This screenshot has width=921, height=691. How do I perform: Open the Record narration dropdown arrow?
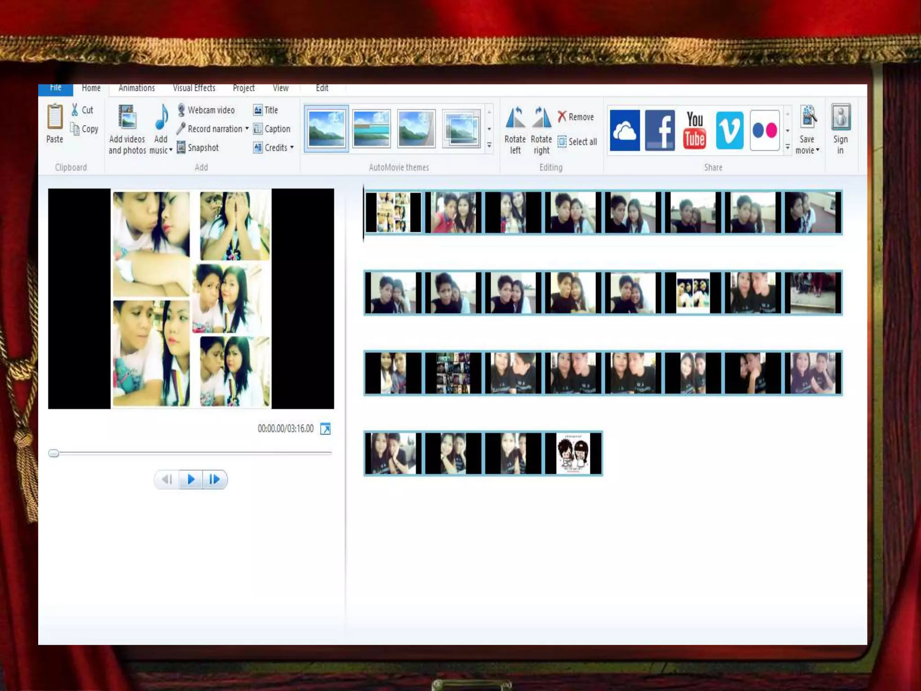coord(247,129)
